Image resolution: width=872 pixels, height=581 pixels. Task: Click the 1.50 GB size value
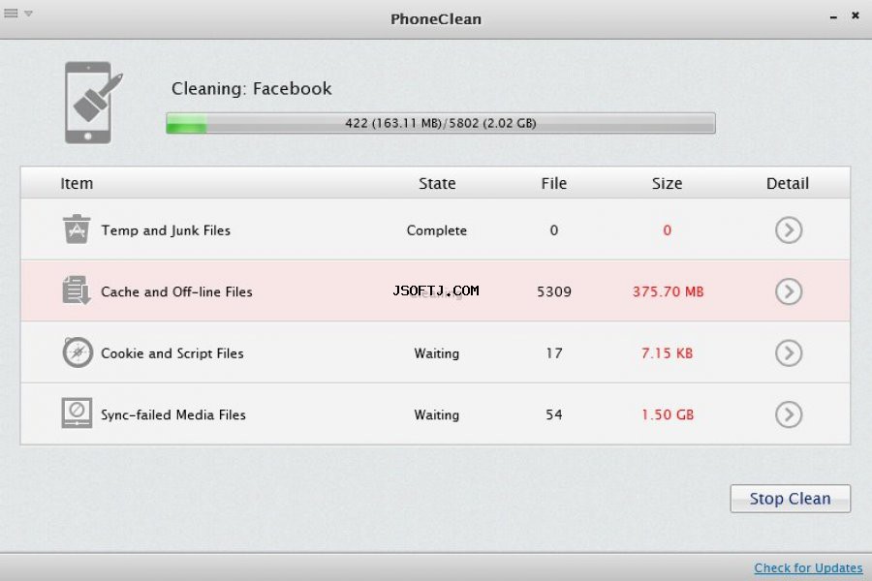[668, 414]
